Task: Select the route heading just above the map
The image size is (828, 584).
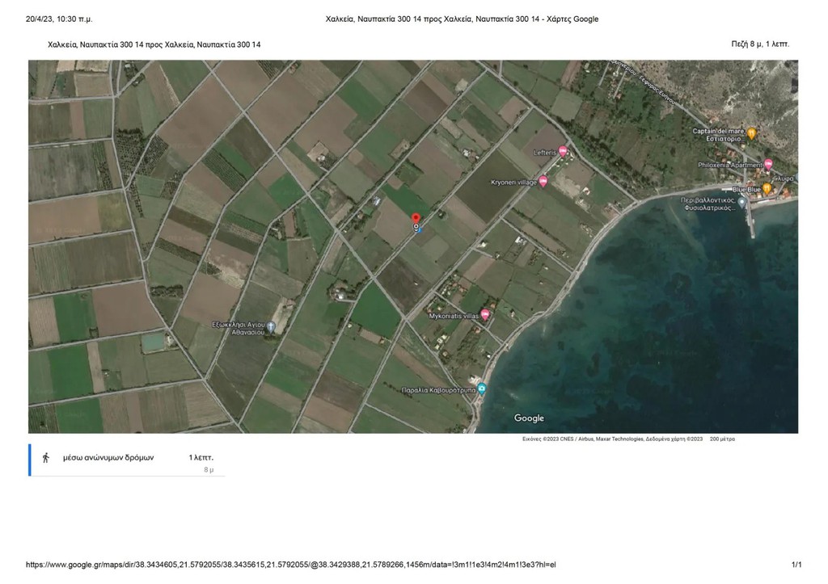Action: click(154, 45)
